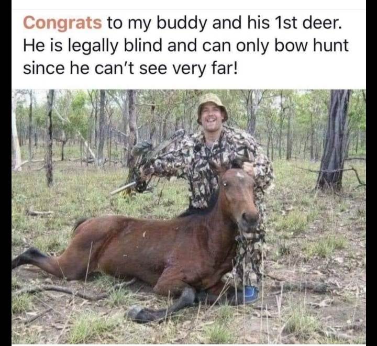377x346 pixels.
Task: Click the horse's visible eye
Action: (x=225, y=184)
